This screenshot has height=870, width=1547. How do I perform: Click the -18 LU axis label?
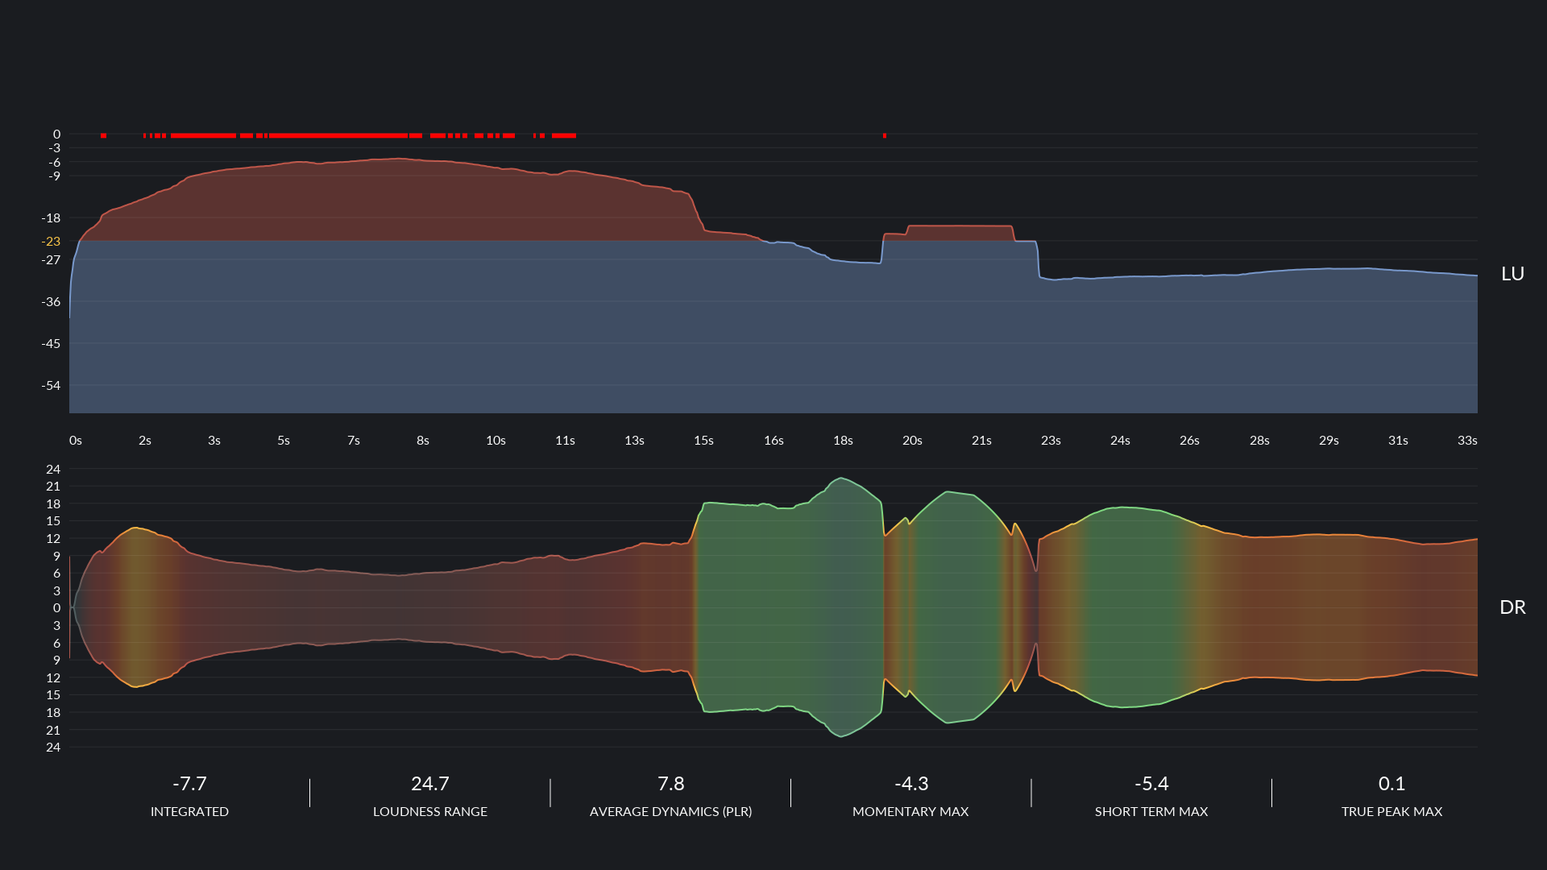51,218
